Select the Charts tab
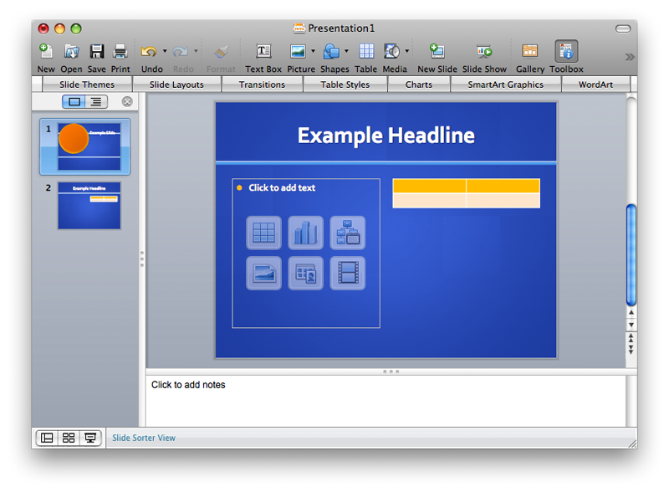The width and height of the screenshot is (669, 492). point(419,85)
